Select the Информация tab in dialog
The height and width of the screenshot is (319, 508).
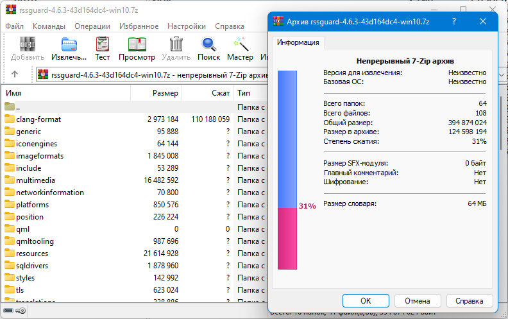(x=298, y=42)
